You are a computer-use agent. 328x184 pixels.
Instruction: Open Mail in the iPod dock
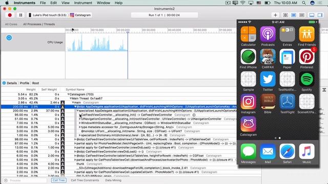point(268,151)
